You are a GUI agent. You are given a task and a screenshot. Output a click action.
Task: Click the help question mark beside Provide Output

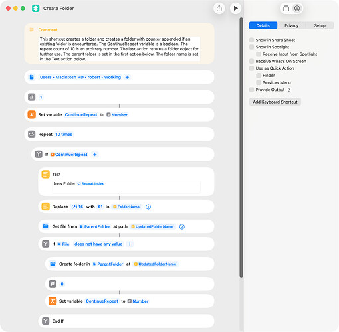[289, 90]
